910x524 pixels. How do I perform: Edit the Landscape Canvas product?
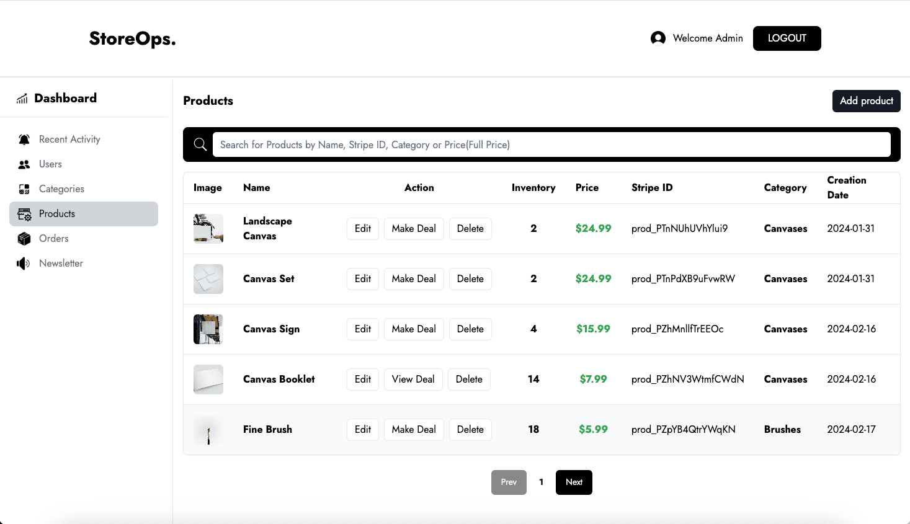click(363, 229)
